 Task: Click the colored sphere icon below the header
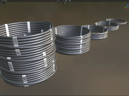(65, 3)
